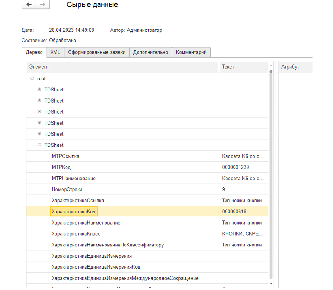
Task: Select the МТРНаименование row
Action: tap(147, 178)
